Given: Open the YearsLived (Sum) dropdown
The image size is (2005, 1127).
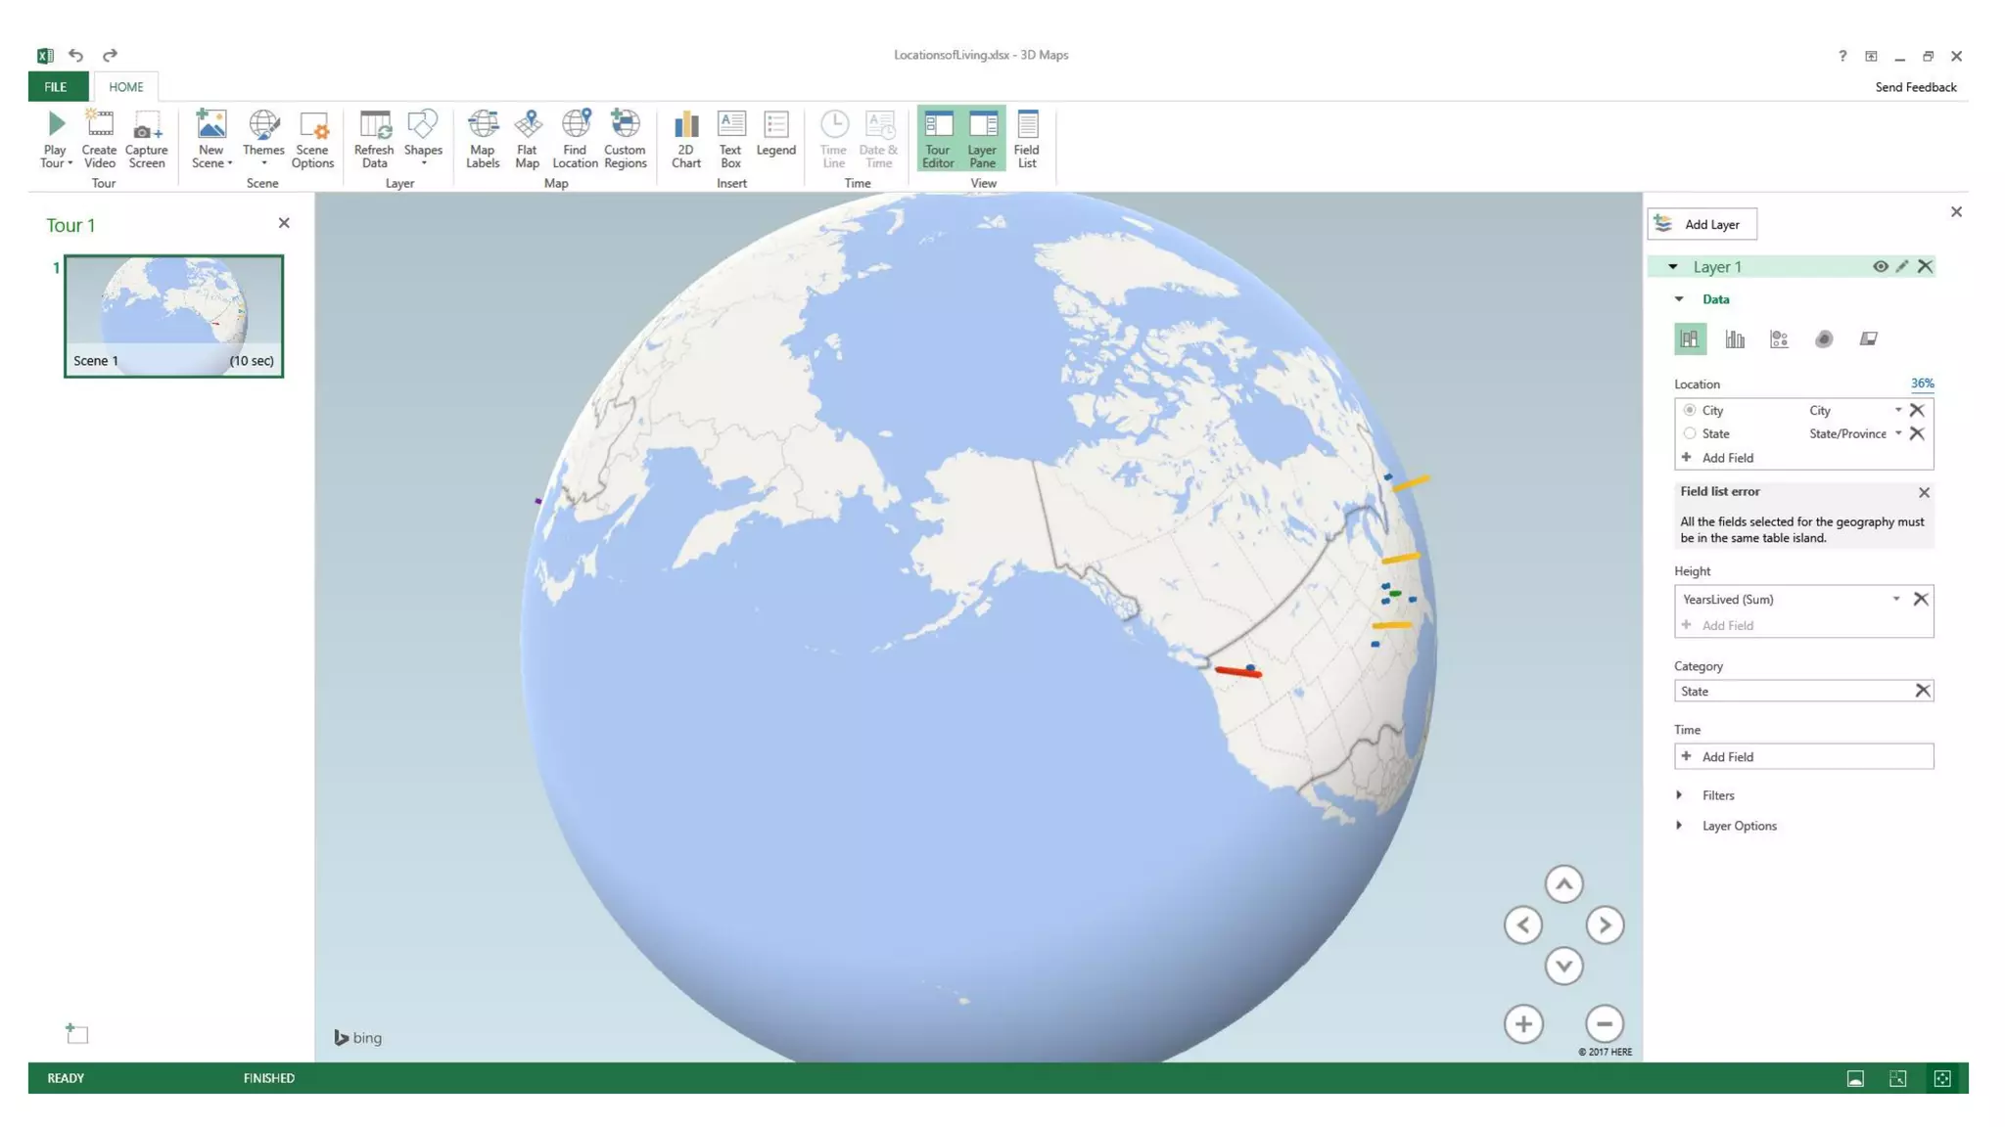Looking at the screenshot, I should pyautogui.click(x=1895, y=599).
